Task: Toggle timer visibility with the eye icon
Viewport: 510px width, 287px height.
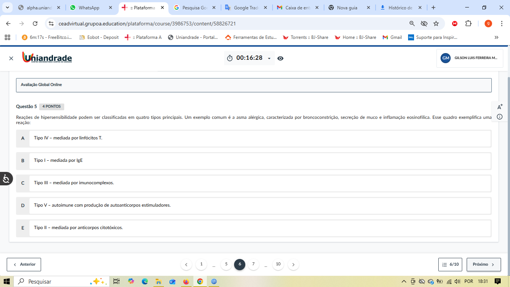Action: pos(280,58)
